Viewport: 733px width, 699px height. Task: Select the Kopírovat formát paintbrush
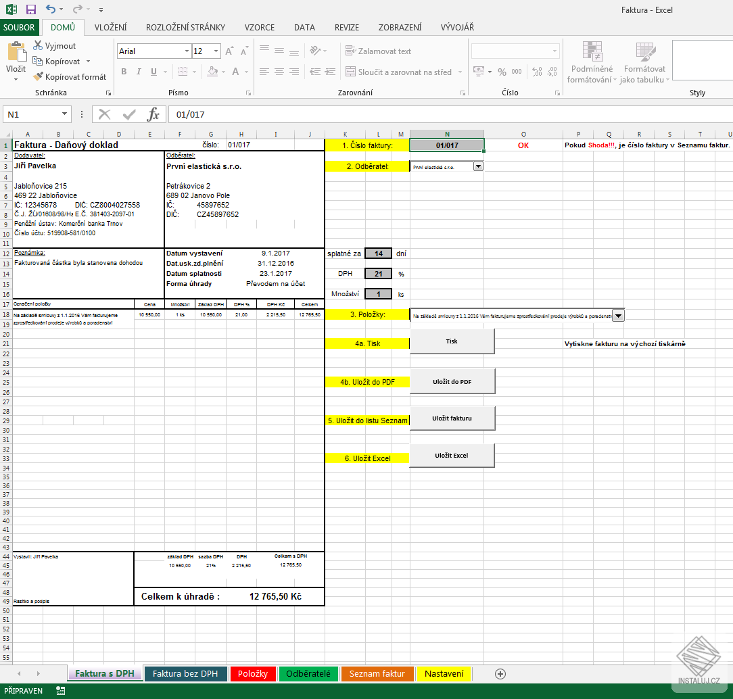click(39, 77)
